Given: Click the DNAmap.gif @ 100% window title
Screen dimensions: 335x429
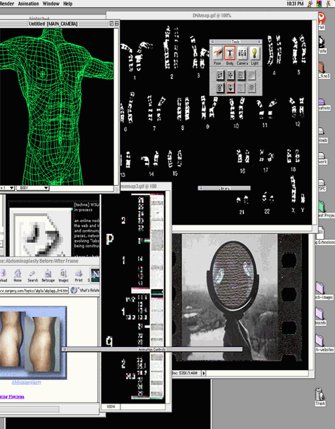Looking at the screenshot, I should 212,15.
